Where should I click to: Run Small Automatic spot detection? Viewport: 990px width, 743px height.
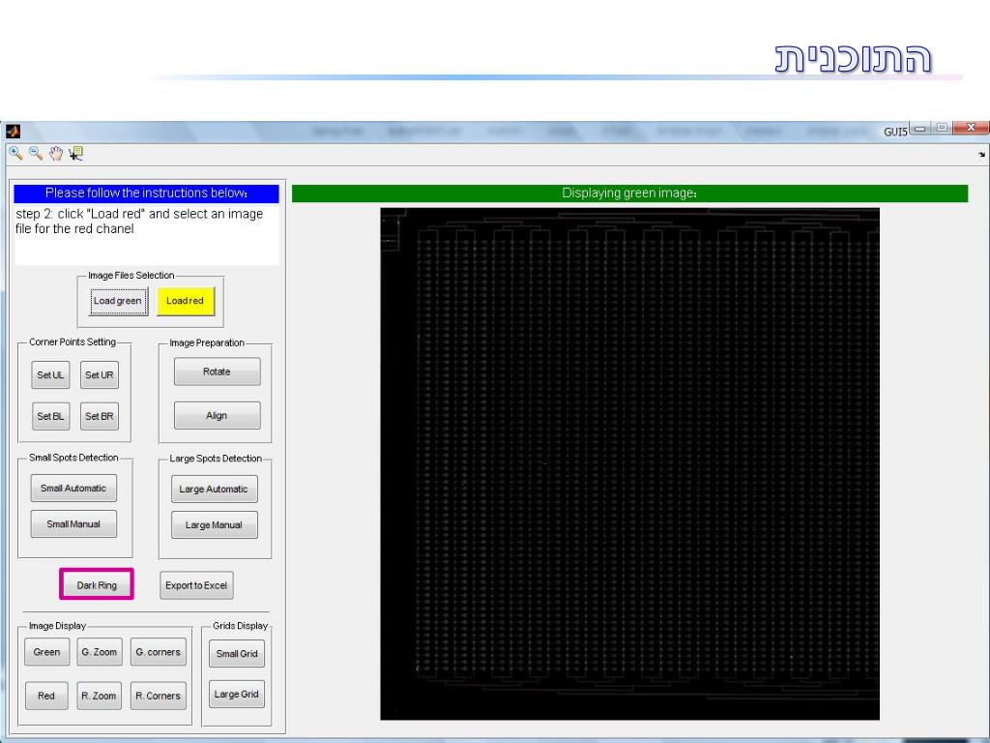pos(73,489)
